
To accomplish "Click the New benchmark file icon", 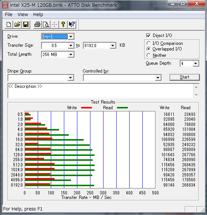I will [x=9, y=25].
